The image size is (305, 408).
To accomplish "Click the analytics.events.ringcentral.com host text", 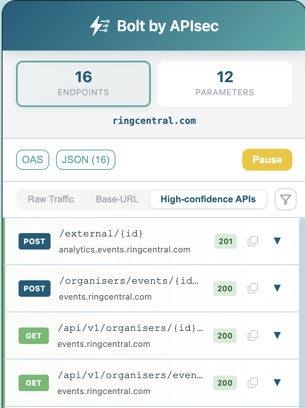I will click(x=125, y=250).
